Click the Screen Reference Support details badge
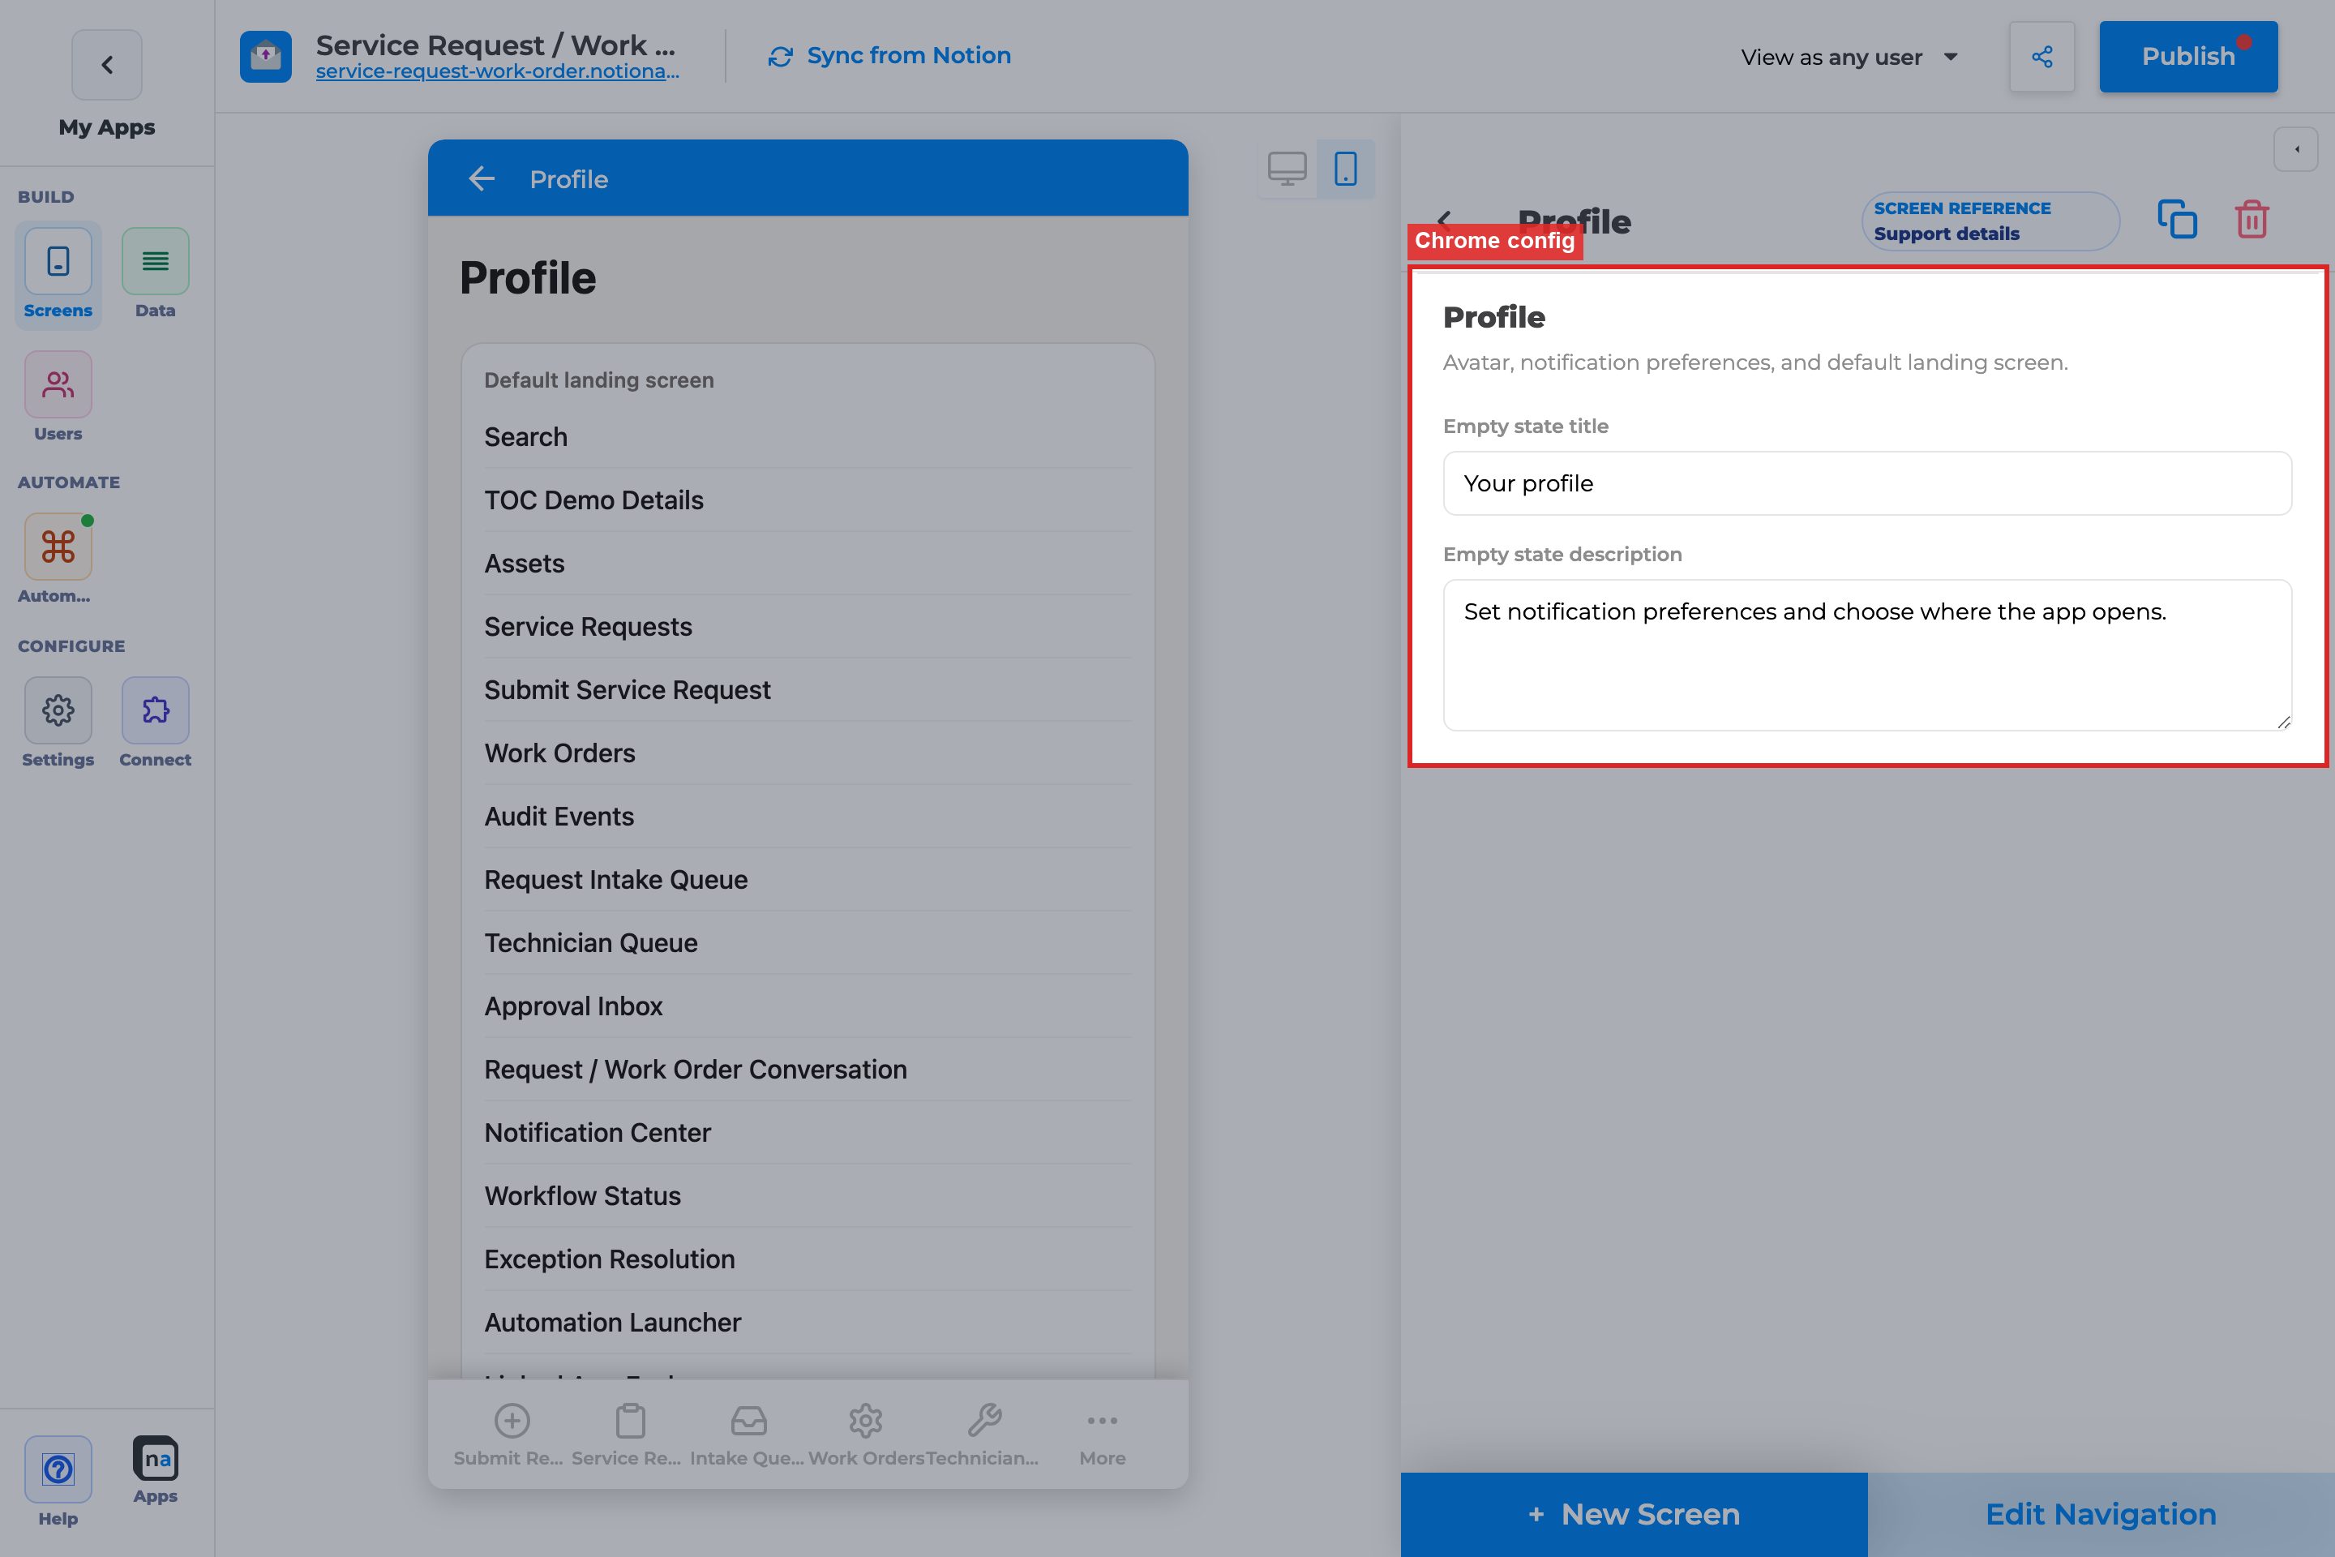This screenshot has height=1557, width=2335. pos(1989,221)
